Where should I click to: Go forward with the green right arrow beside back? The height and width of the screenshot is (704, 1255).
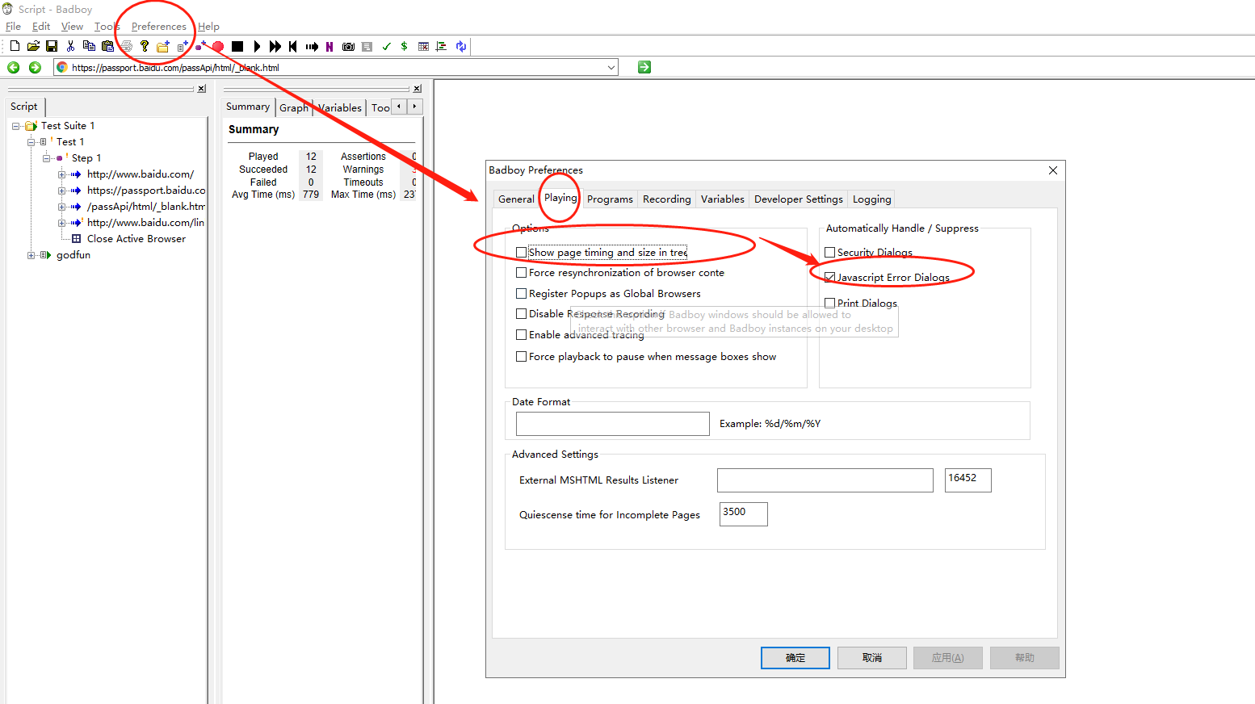coord(35,67)
